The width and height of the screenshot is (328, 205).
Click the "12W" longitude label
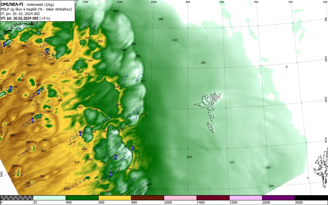click(119, 2)
